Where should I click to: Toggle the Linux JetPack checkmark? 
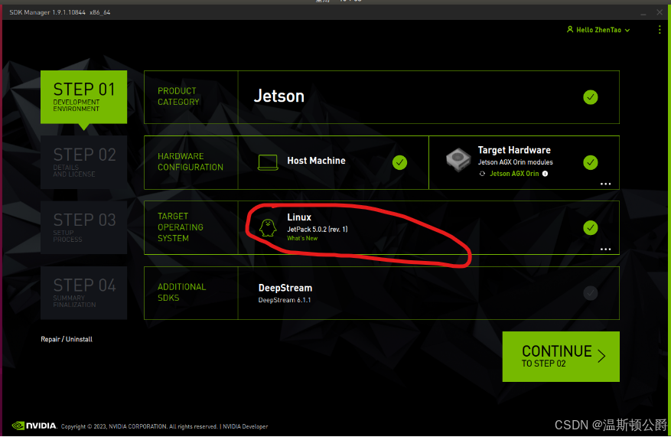[x=590, y=228]
